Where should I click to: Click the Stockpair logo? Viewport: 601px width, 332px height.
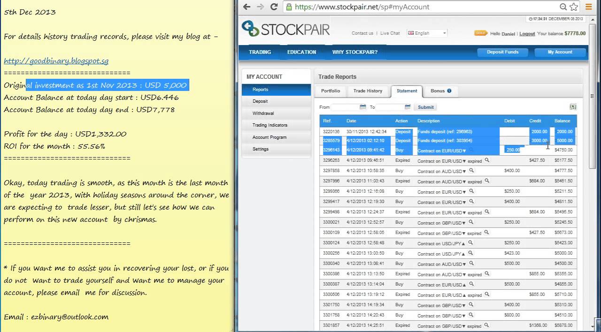(x=285, y=29)
